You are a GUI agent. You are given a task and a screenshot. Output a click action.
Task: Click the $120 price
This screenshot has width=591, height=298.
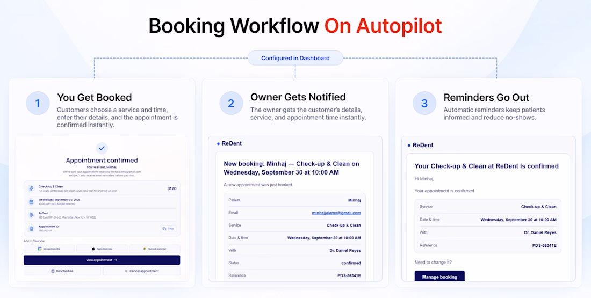pos(172,188)
